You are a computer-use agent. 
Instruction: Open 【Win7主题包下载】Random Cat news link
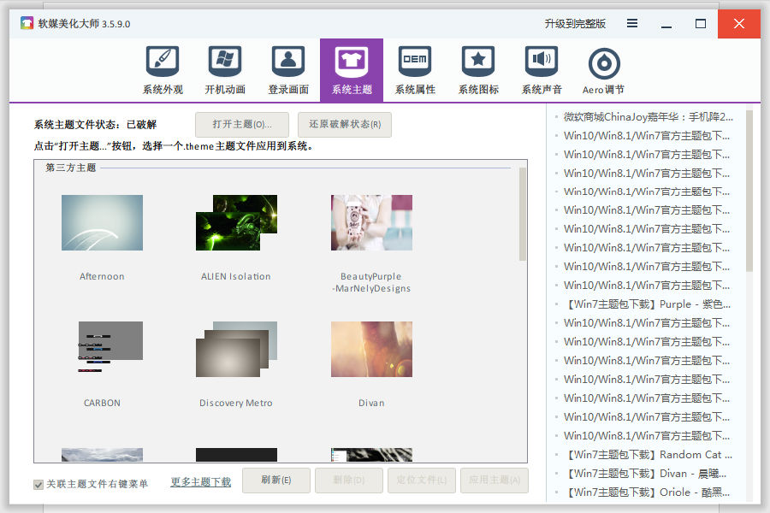click(x=648, y=455)
